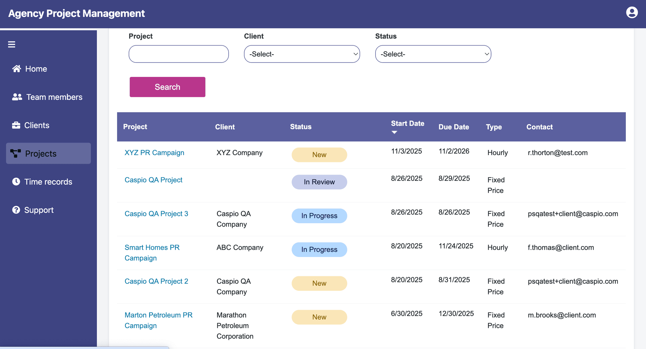Screen dimensions: 646x349
Task: Open Caspio QA Project 3
Action: (x=156, y=214)
